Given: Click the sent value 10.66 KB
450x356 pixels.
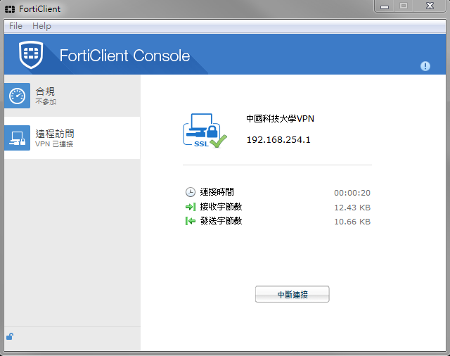Looking at the screenshot, I should (352, 222).
